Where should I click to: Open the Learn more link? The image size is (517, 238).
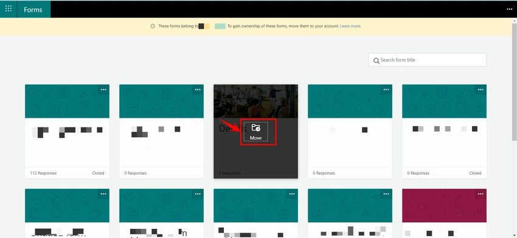[350, 26]
